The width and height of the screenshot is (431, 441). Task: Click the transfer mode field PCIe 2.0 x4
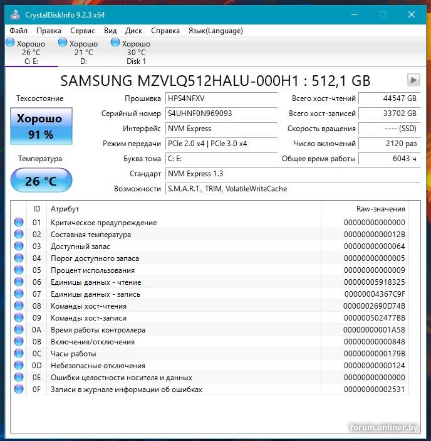[x=222, y=144]
